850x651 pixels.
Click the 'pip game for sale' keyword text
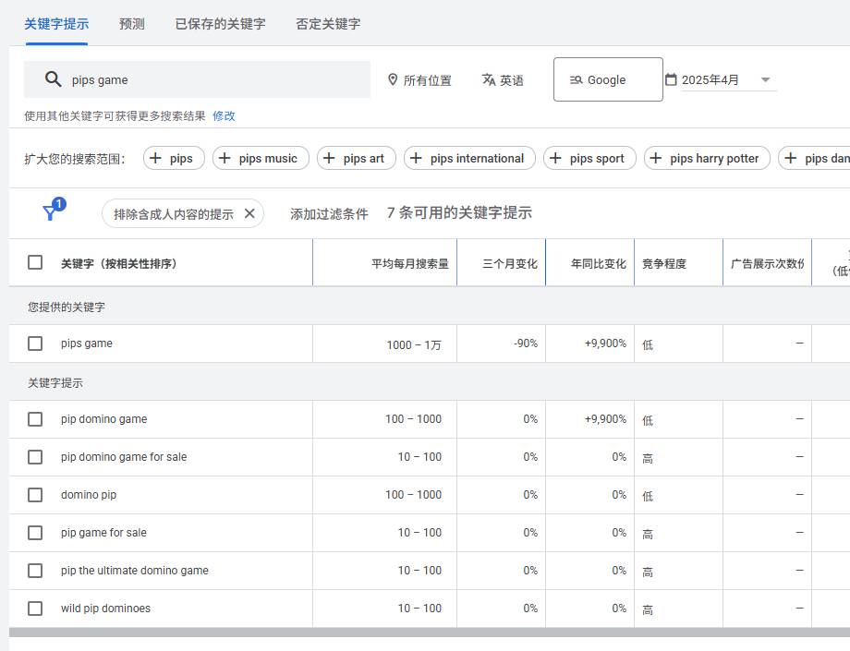103,533
